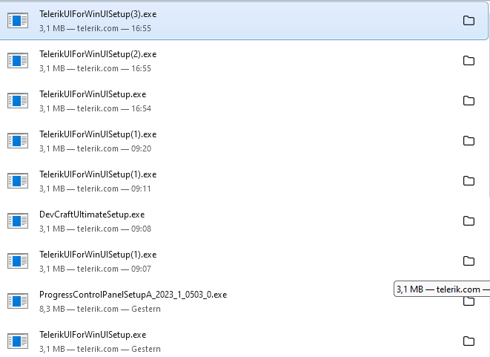Open the file TelerikUIForWinUISetup(3).exe

[x=98, y=14]
